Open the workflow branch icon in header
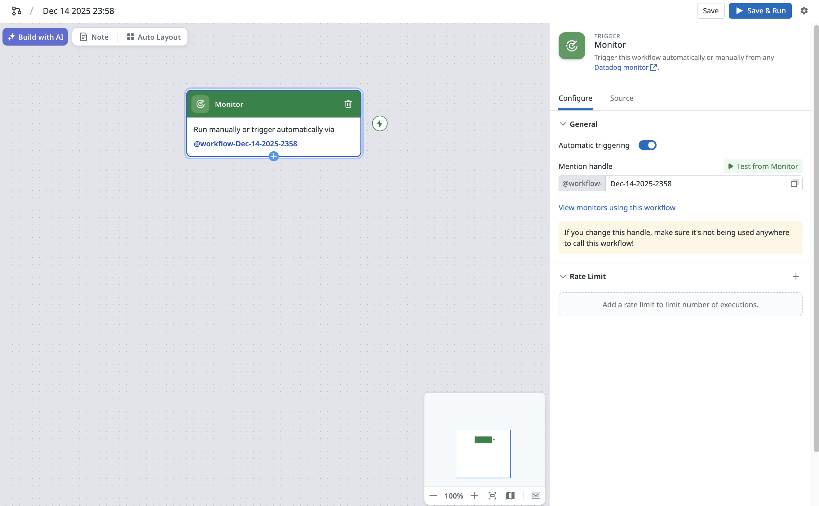This screenshot has height=506, width=819. pyautogui.click(x=16, y=11)
